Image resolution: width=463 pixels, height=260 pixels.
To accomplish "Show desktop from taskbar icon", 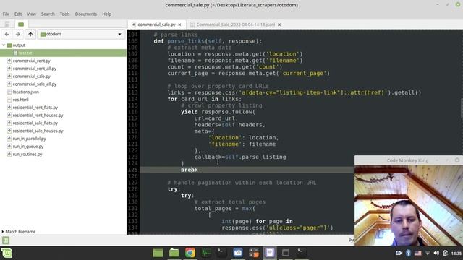I will pos(158,253).
